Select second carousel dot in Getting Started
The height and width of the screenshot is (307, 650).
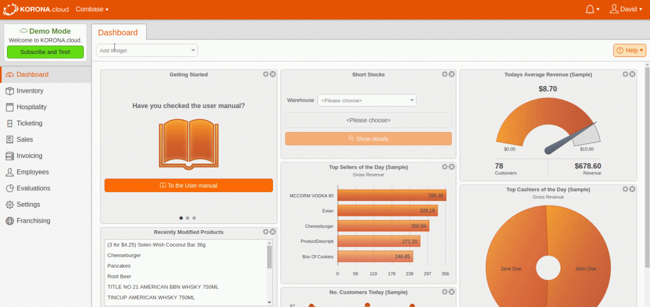187,218
